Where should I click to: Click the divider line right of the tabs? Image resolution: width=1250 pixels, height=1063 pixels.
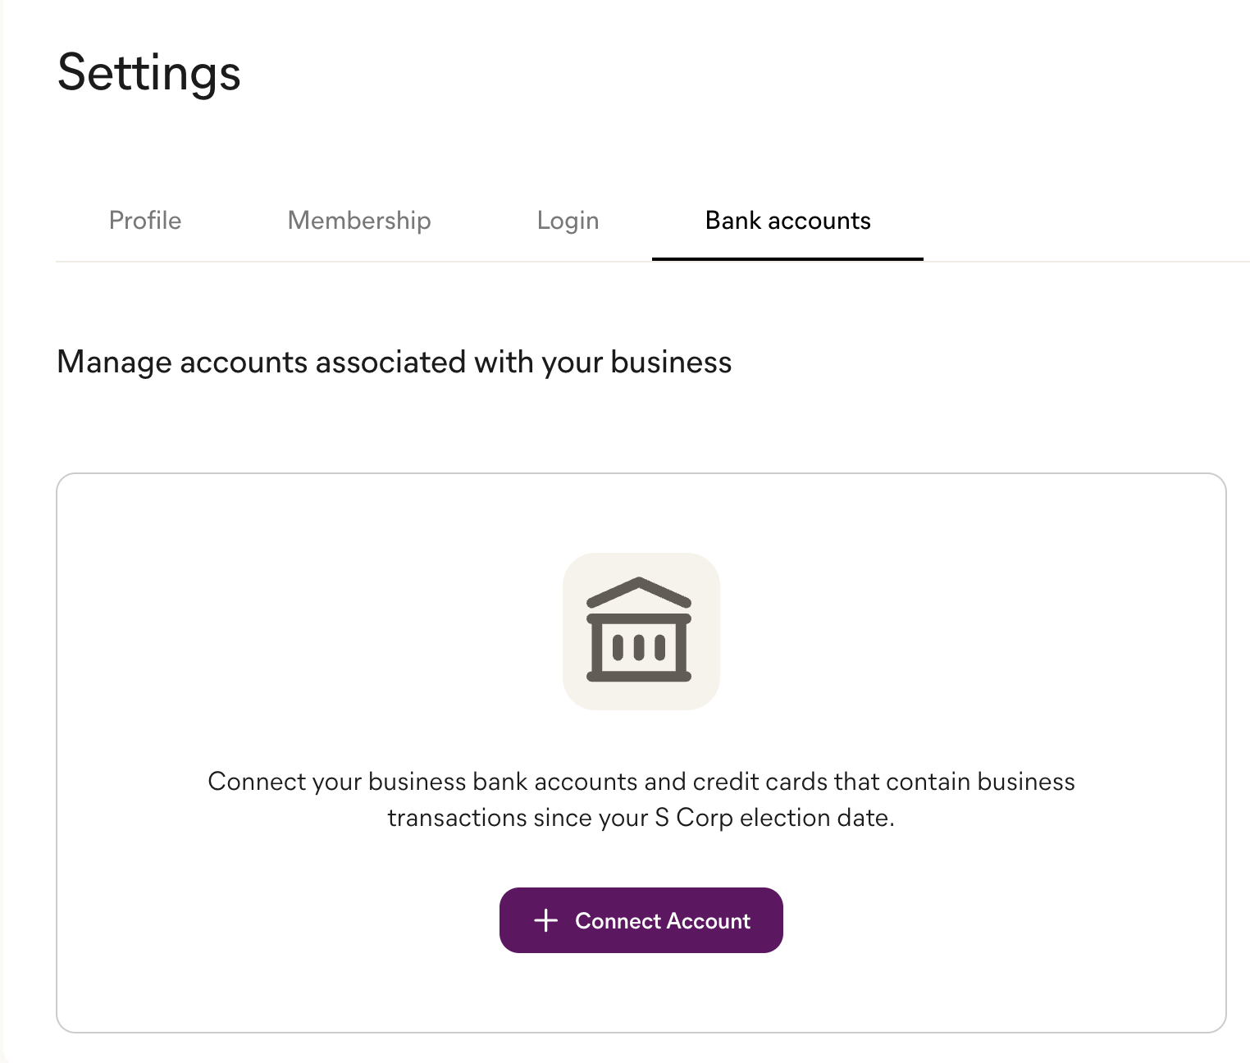pos(1083,262)
